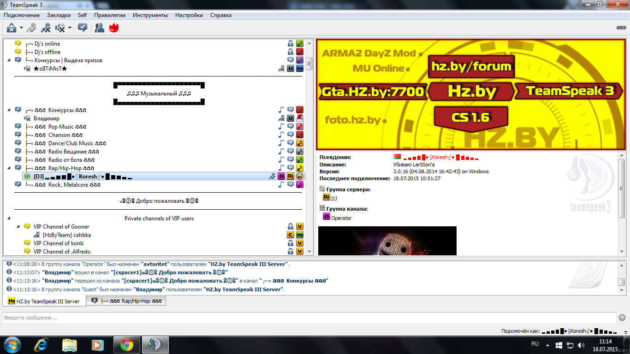Click the Connect/Disconnect toolbar icon
This screenshot has height=354, width=630.
point(12,28)
